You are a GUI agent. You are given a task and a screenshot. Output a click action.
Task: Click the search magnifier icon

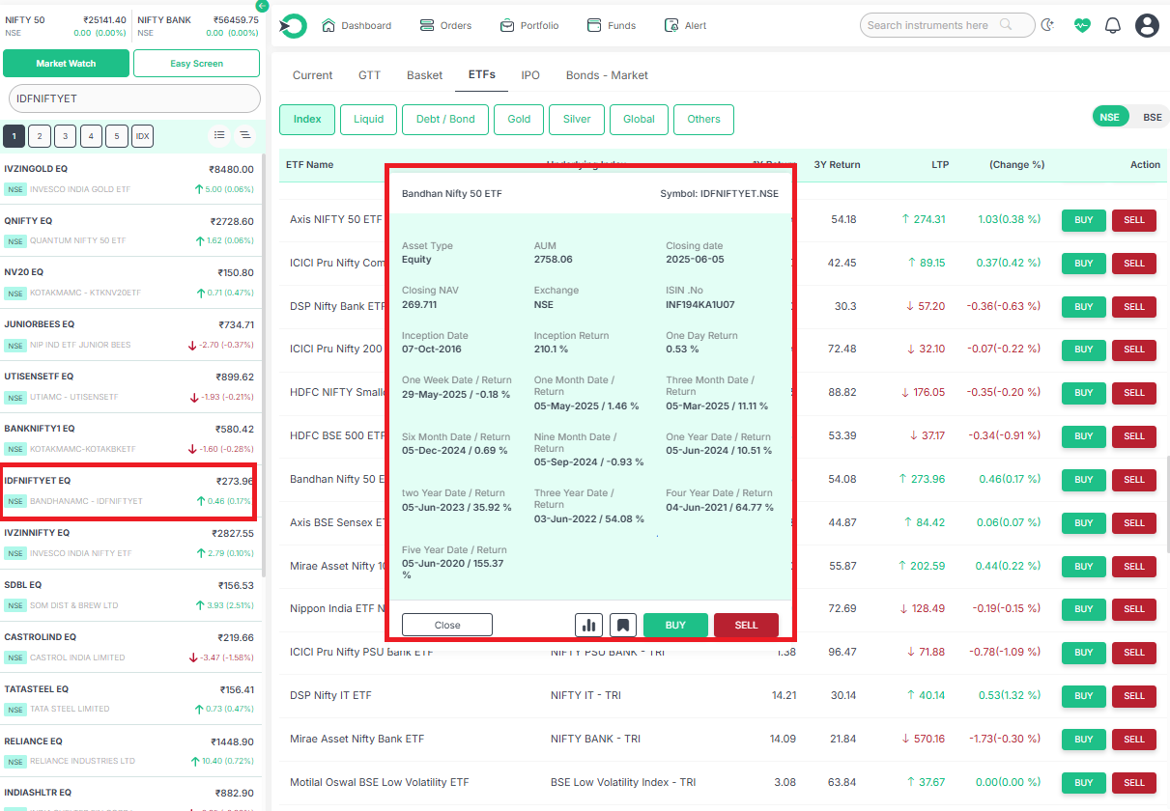[x=1007, y=25]
